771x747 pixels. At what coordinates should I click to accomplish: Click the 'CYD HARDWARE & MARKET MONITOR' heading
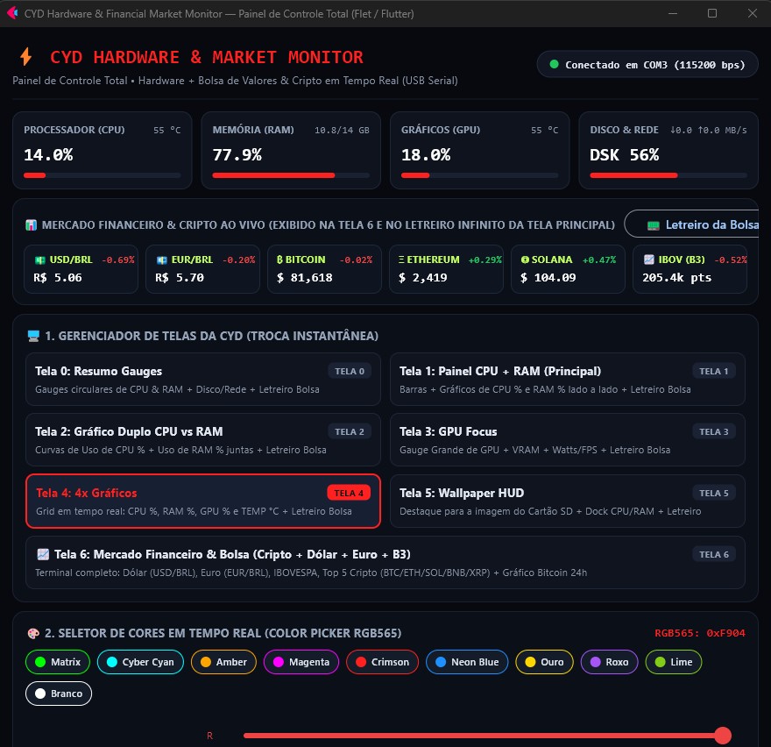coord(207,57)
